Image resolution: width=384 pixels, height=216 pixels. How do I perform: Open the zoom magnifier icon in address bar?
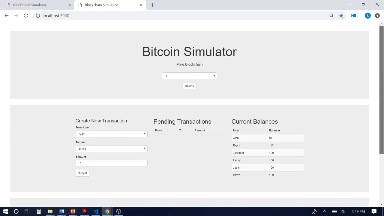pos(331,16)
